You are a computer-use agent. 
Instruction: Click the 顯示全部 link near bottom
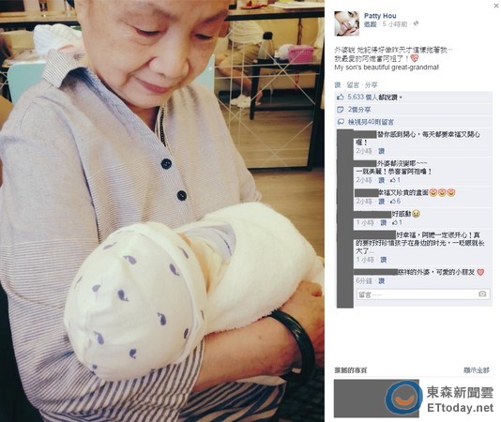tap(476, 370)
